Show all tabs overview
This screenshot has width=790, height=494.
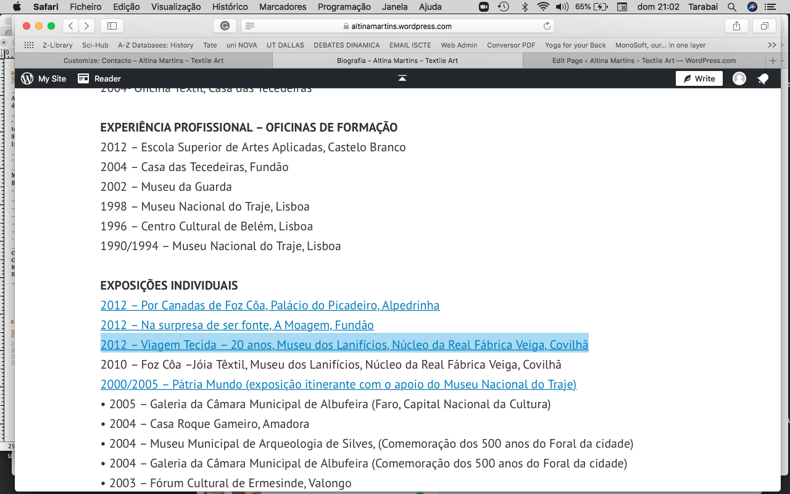coord(764,26)
